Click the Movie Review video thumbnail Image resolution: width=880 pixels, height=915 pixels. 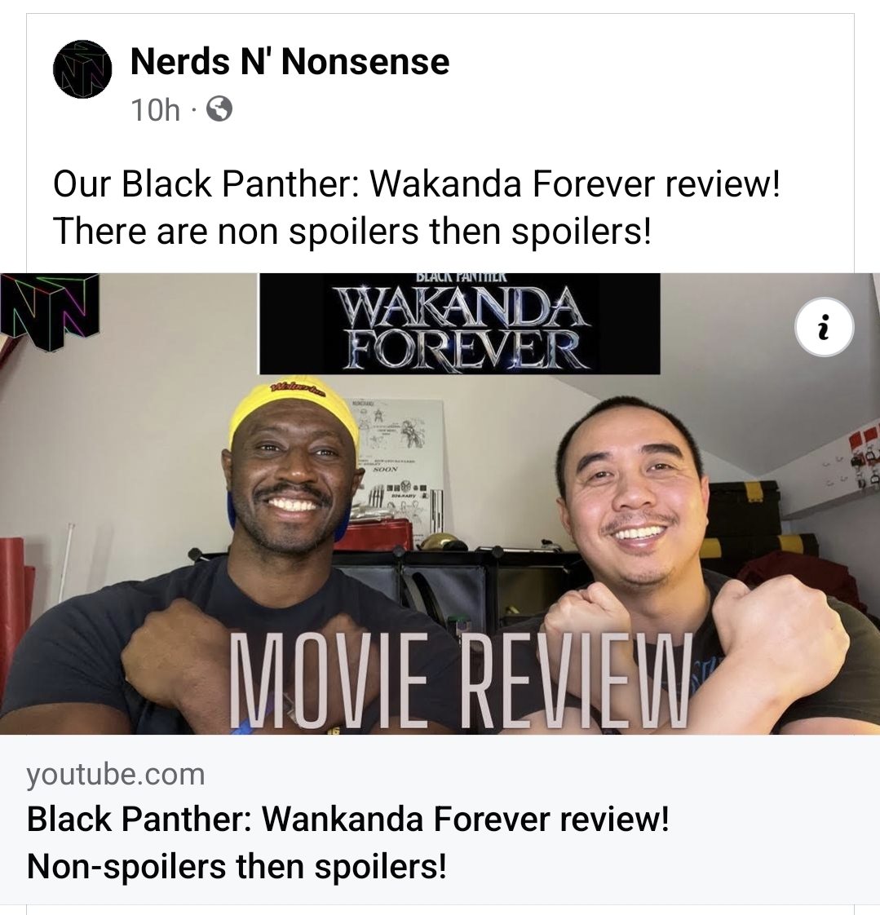440,504
